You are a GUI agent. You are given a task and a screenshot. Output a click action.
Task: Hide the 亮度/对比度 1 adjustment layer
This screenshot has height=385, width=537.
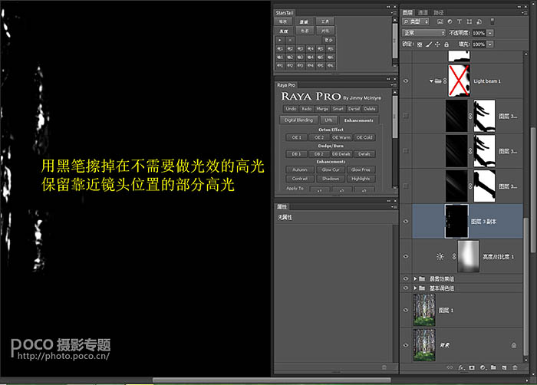click(406, 257)
